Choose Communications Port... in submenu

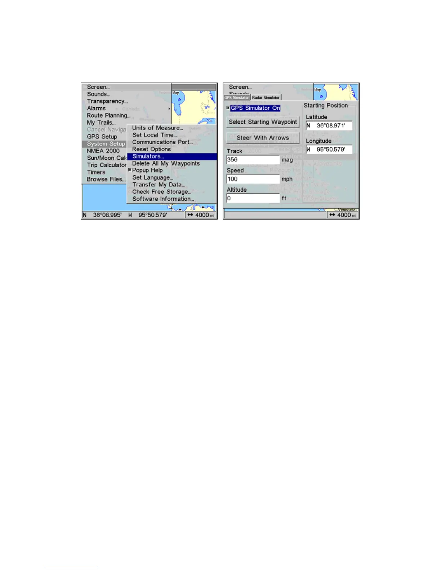[x=162, y=142]
